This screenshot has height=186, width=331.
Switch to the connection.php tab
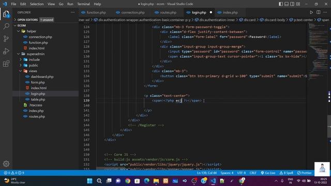(x=130, y=12)
